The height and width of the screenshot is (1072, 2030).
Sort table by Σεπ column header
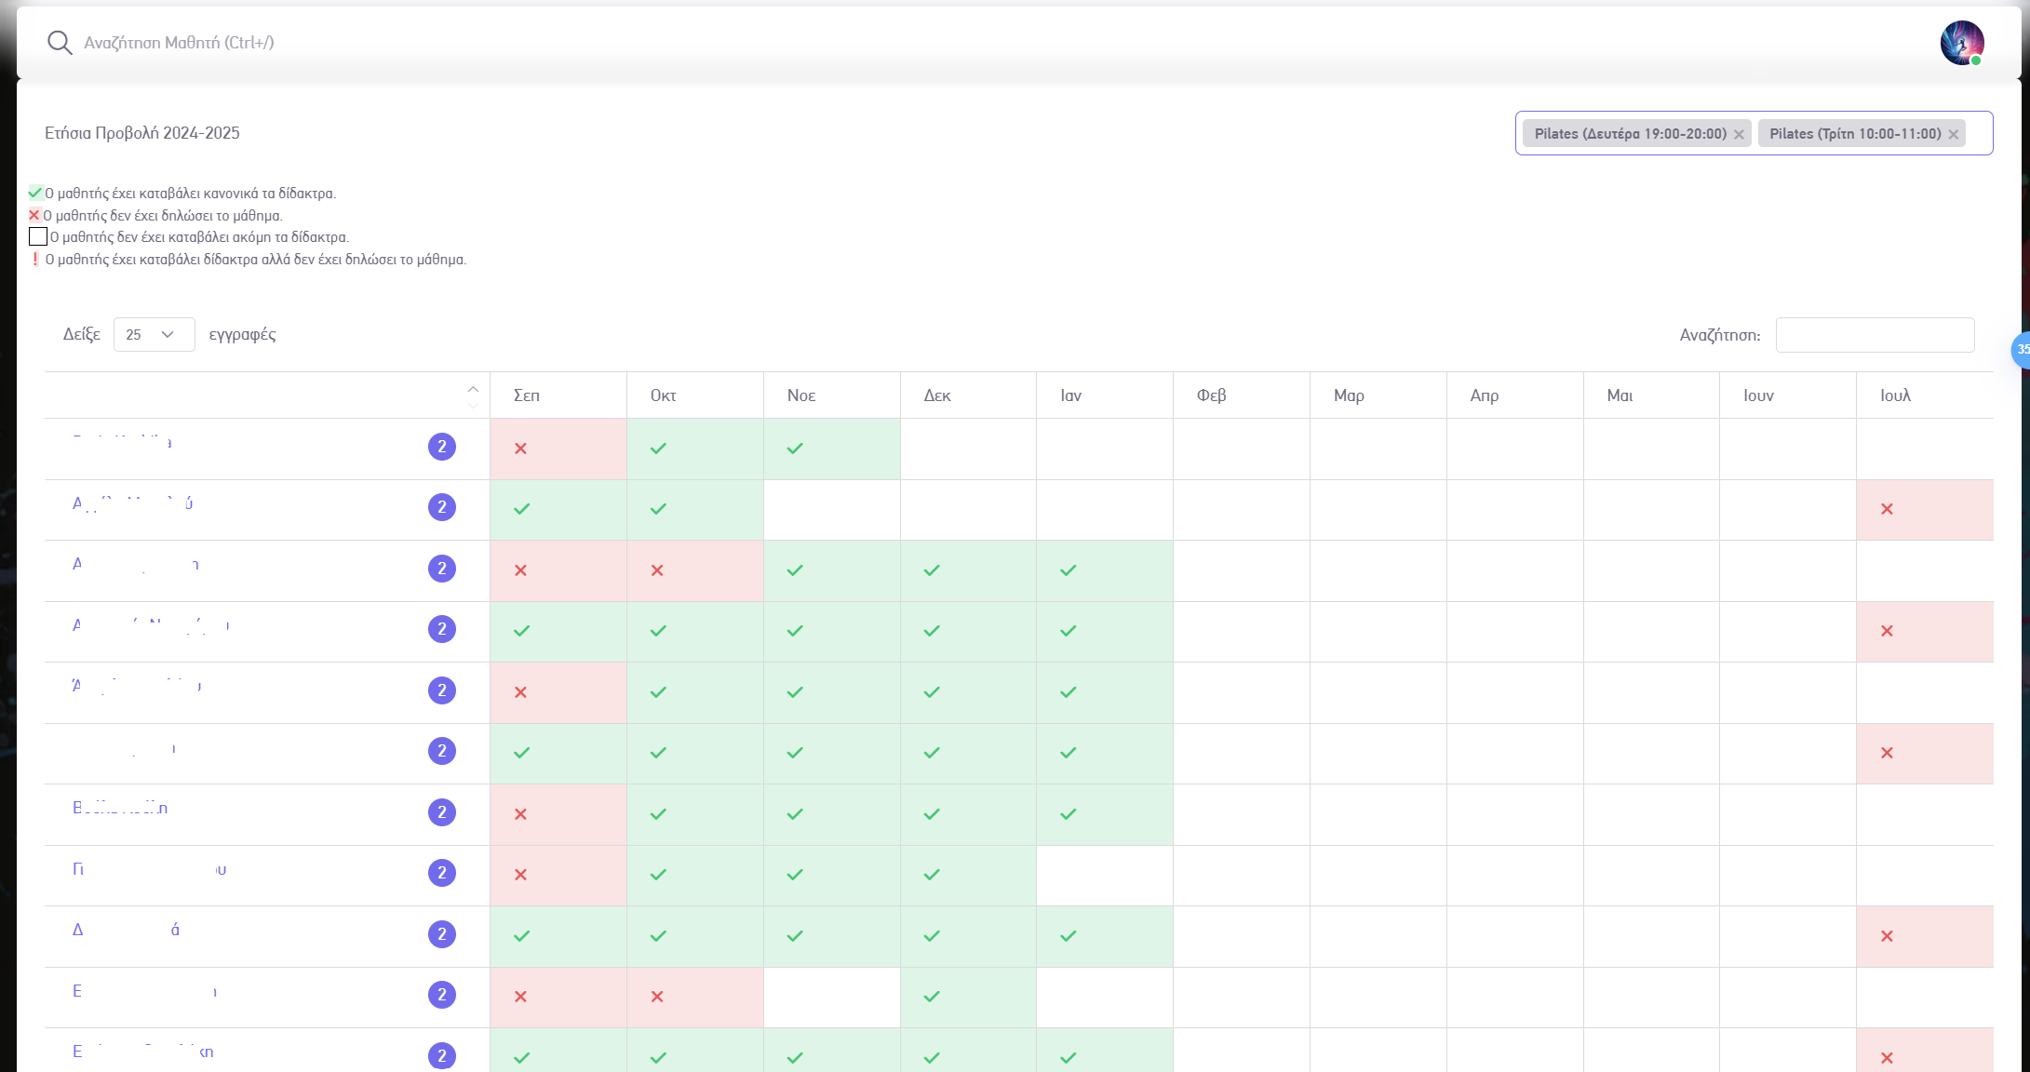click(x=527, y=395)
